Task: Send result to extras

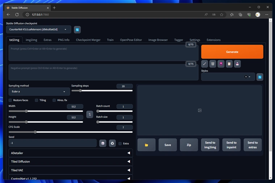Action: click(x=253, y=145)
